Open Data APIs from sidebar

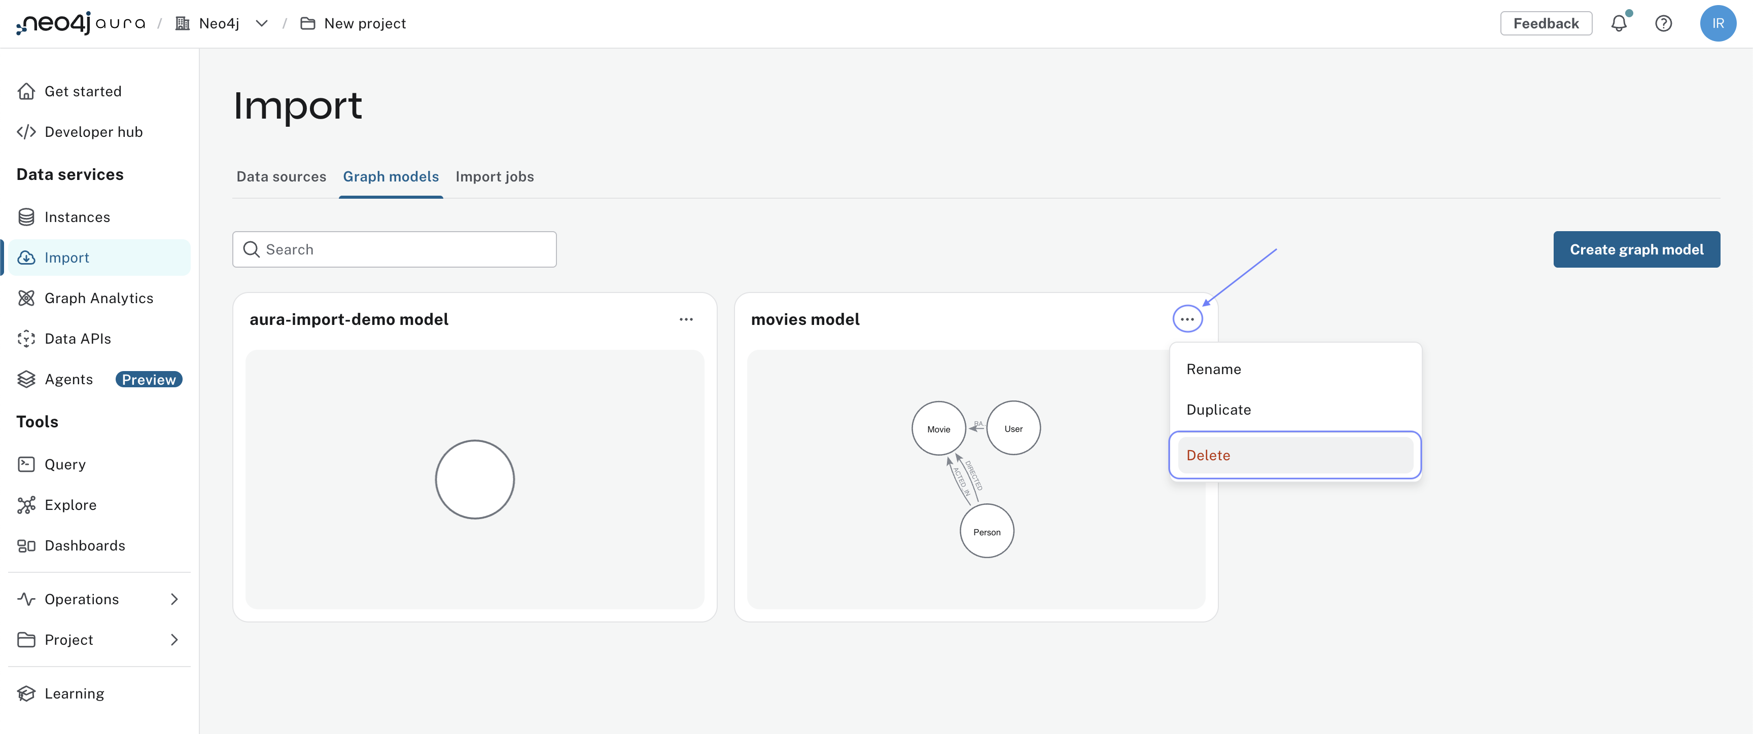(77, 339)
